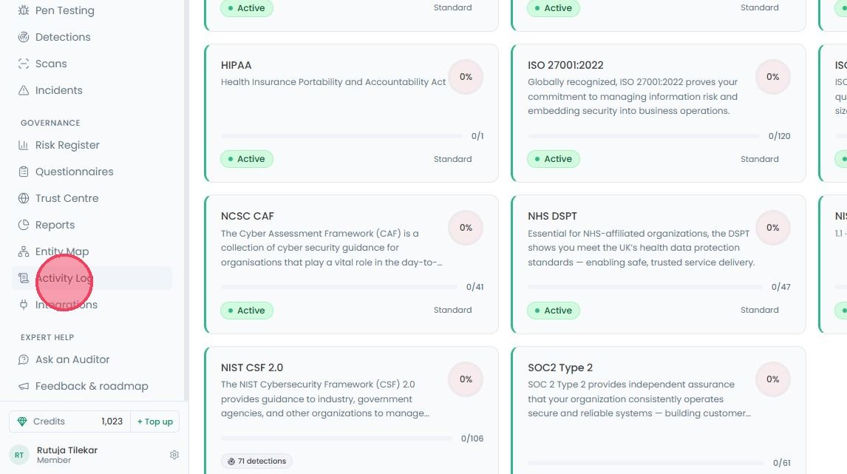
Task: Click ISO 27001:2022 progress bar
Action: click(x=643, y=136)
